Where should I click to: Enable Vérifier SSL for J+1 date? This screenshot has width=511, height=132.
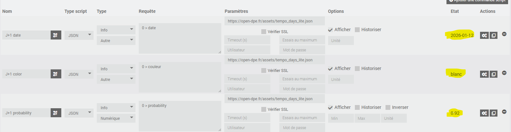(264, 31)
